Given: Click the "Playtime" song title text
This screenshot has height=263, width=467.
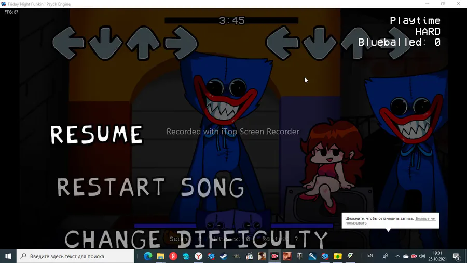Looking at the screenshot, I should [415, 21].
